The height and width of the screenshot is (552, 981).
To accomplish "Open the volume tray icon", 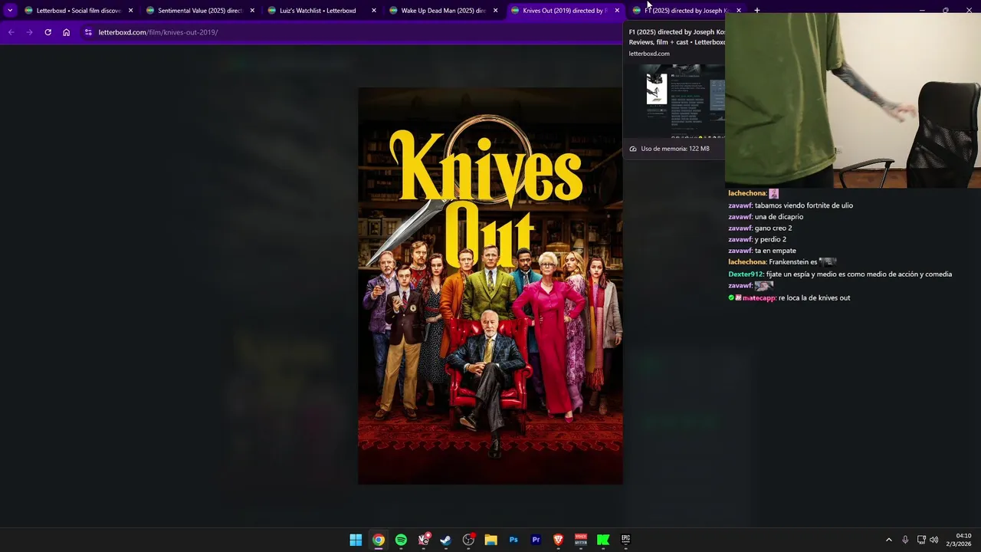I will (933, 540).
